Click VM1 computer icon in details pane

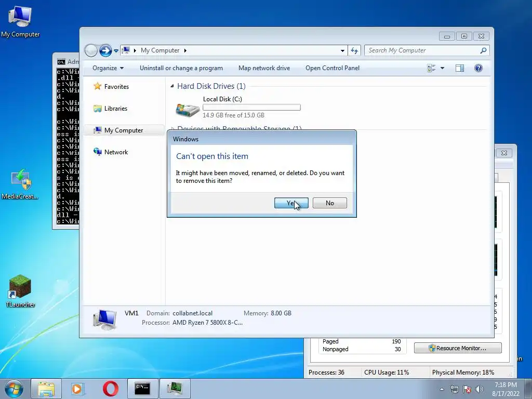[x=104, y=320]
